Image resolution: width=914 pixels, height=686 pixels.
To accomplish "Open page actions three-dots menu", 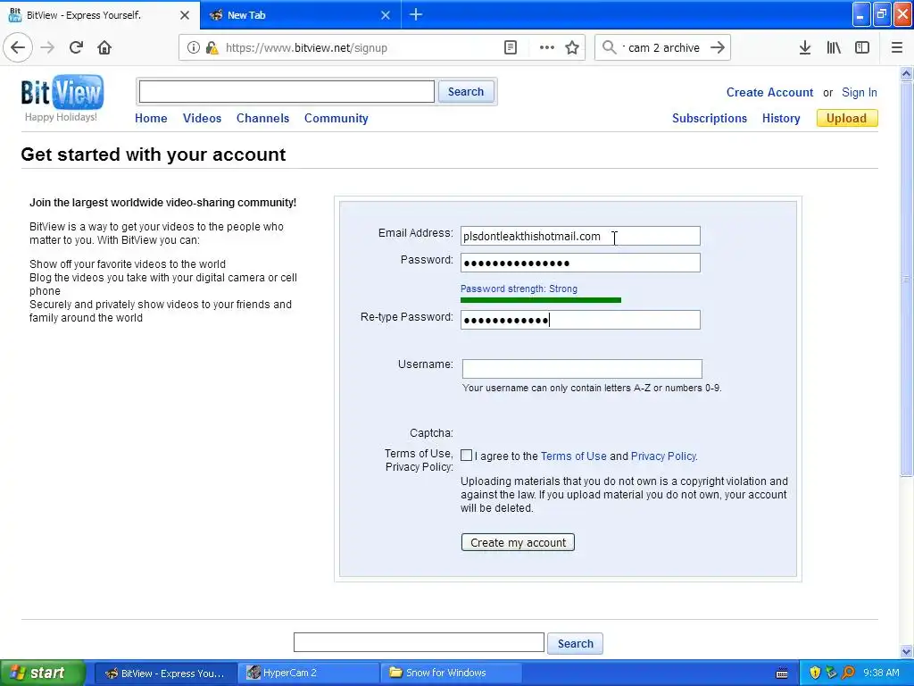I will pyautogui.click(x=547, y=48).
